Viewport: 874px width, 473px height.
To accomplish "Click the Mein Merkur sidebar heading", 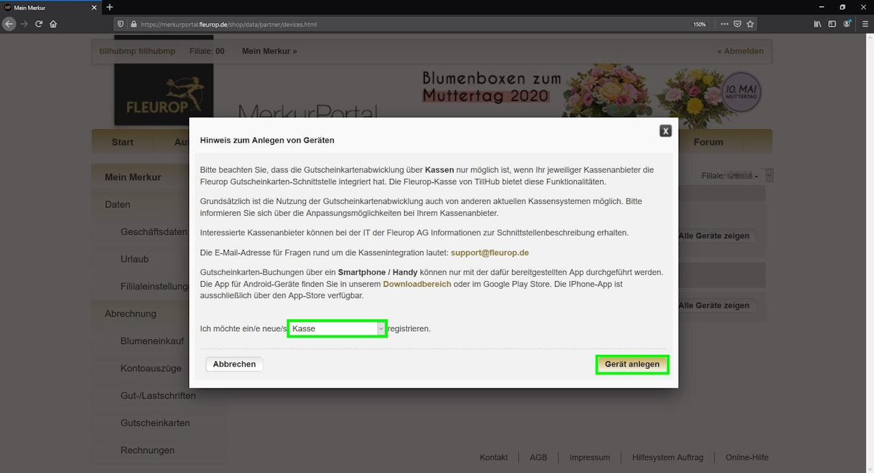I will (133, 177).
